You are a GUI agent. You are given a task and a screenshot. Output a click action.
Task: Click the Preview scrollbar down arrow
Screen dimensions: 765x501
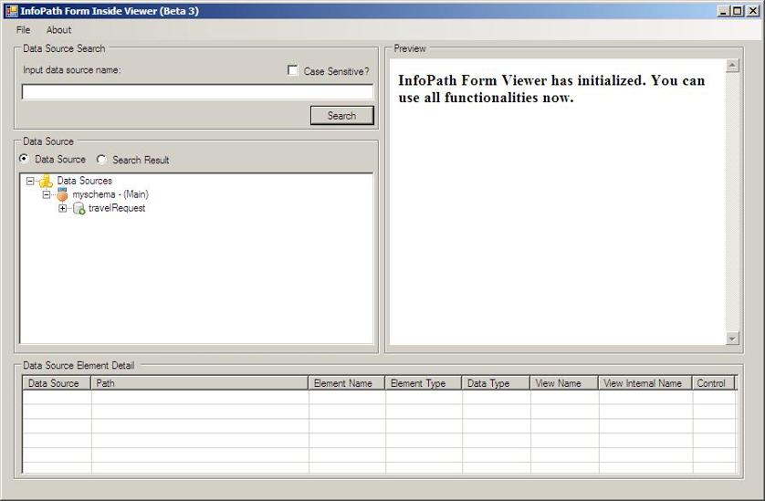coord(732,338)
